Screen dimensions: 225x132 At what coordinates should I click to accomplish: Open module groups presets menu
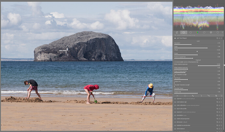tap(222, 32)
